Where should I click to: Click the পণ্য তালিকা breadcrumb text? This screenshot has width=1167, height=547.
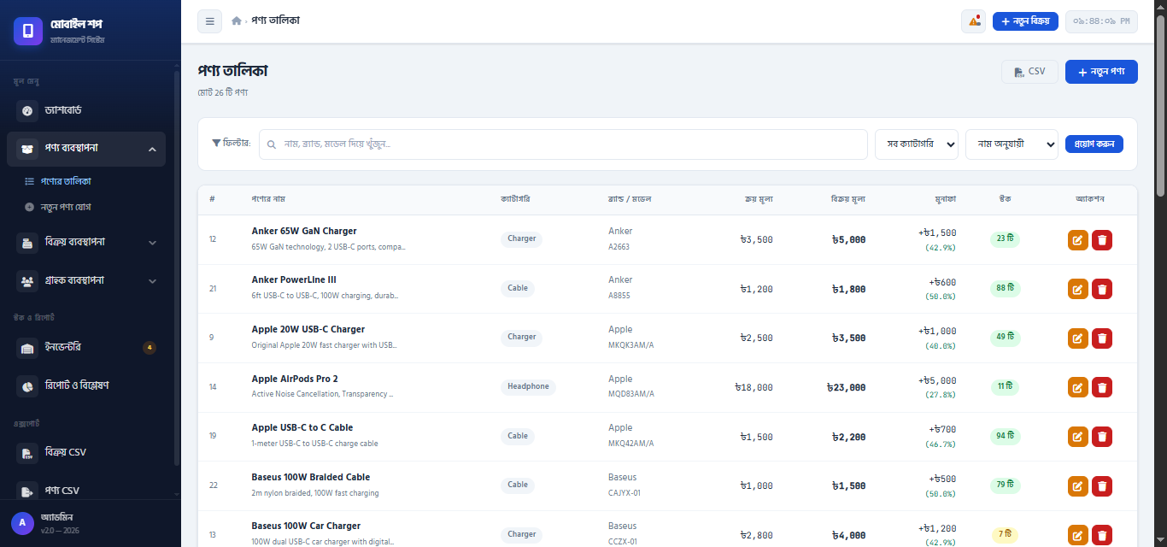[x=276, y=21]
